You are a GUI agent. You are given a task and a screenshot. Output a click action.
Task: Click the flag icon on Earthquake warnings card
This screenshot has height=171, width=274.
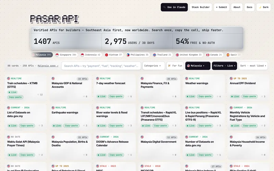point(53,108)
